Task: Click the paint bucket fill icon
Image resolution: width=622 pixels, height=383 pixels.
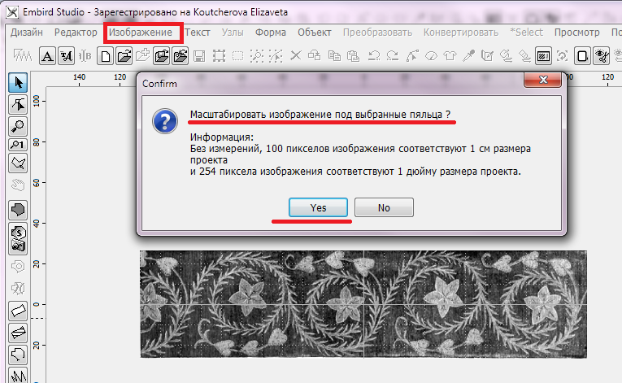Action: click(x=506, y=56)
